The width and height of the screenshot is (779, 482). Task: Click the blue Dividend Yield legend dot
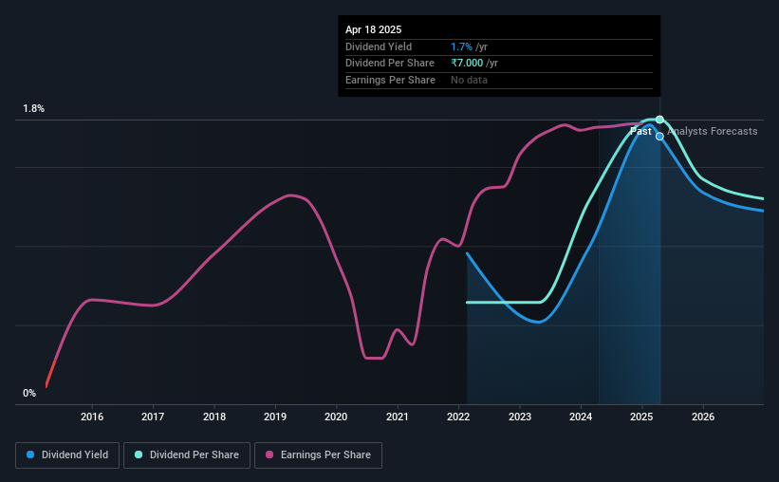click(x=30, y=454)
